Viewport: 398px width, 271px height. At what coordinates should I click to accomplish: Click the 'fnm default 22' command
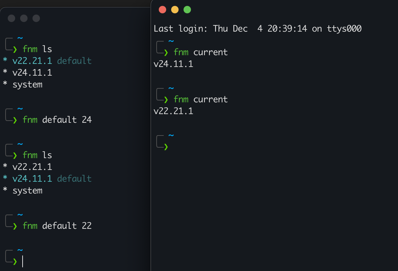tap(57, 226)
